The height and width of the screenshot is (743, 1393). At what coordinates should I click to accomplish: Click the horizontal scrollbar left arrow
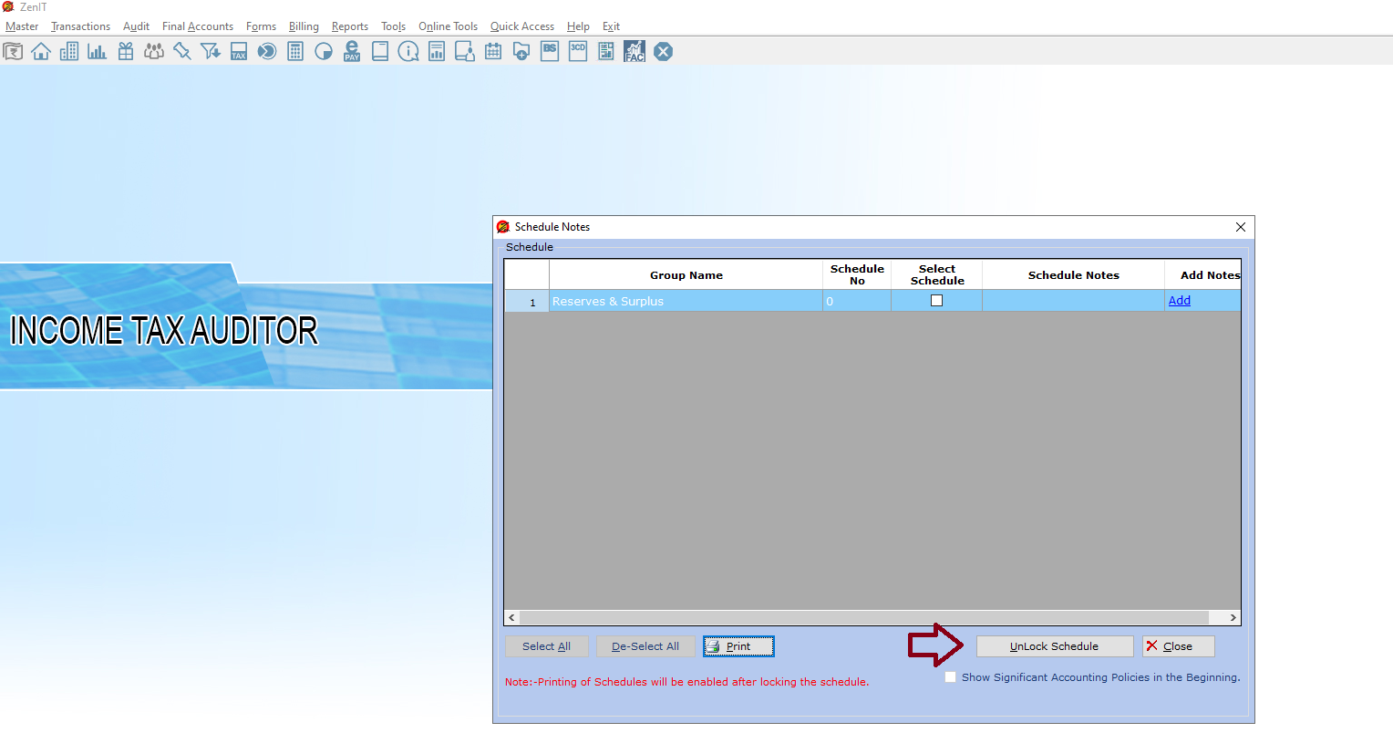(x=511, y=617)
